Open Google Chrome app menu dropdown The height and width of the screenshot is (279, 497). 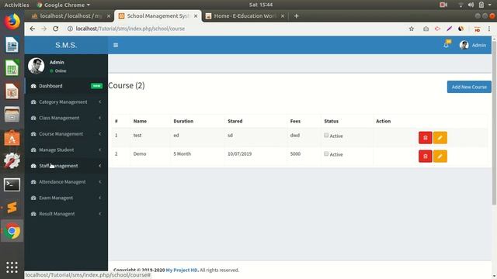tap(64, 5)
